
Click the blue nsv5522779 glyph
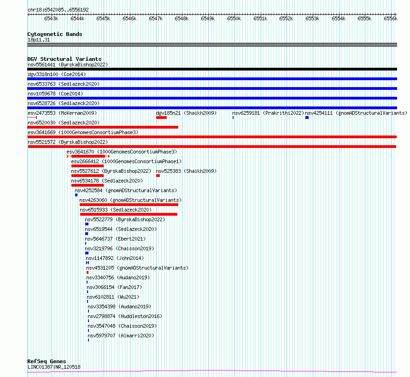pyautogui.click(x=87, y=224)
